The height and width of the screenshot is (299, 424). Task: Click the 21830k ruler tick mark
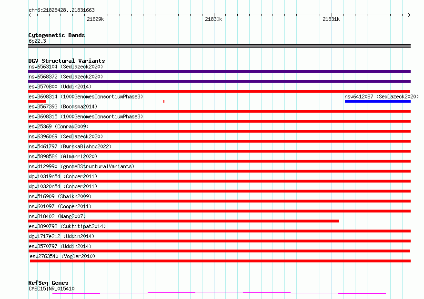tap(214, 15)
